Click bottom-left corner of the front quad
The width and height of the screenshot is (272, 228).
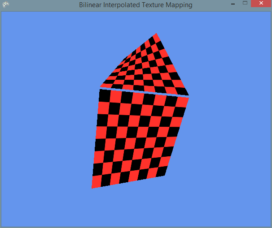point(92,187)
